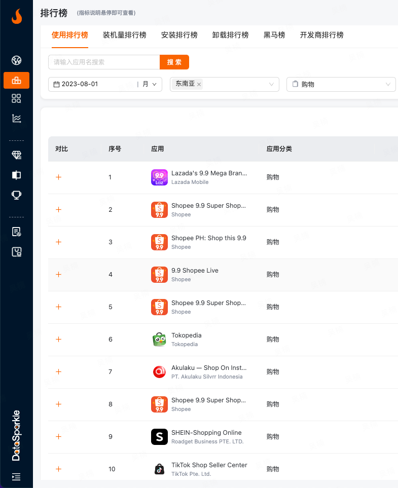Image resolution: width=398 pixels, height=488 pixels.
Task: Click the Lazada app icon thumbnail
Action: (x=159, y=177)
